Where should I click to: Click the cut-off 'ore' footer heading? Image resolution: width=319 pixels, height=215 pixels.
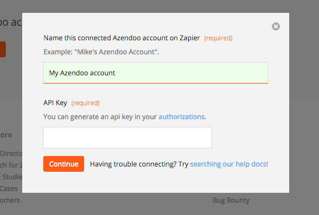[6, 135]
